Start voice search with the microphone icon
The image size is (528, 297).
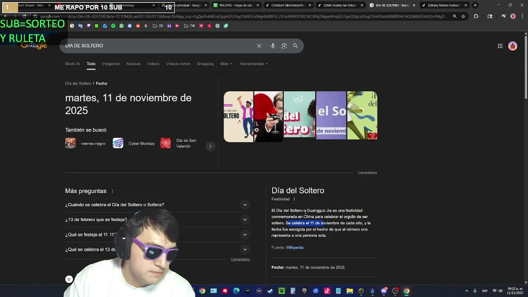tap(273, 46)
